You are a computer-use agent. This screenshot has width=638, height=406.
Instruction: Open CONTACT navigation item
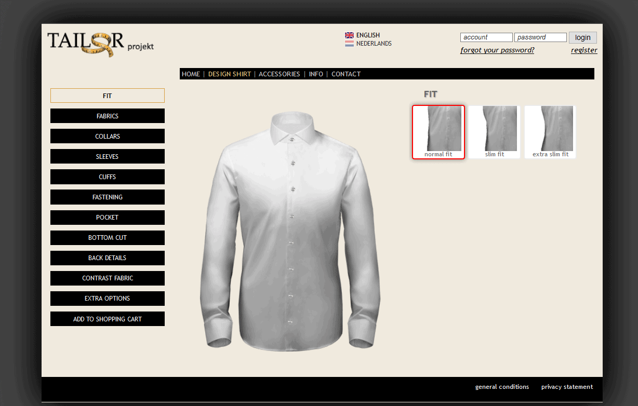pos(346,74)
